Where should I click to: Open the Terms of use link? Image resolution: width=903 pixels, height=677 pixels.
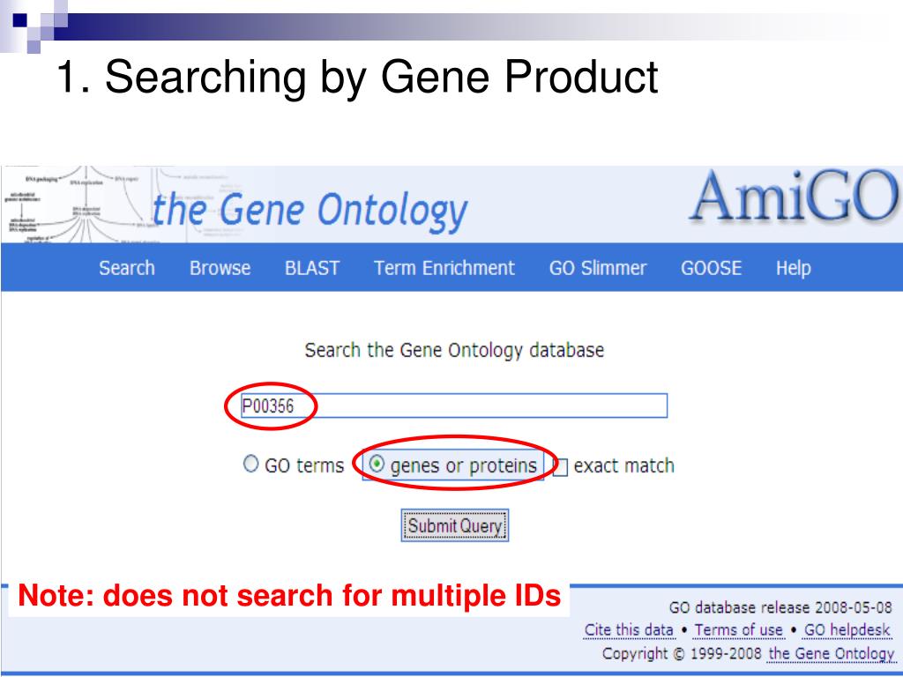(x=739, y=630)
